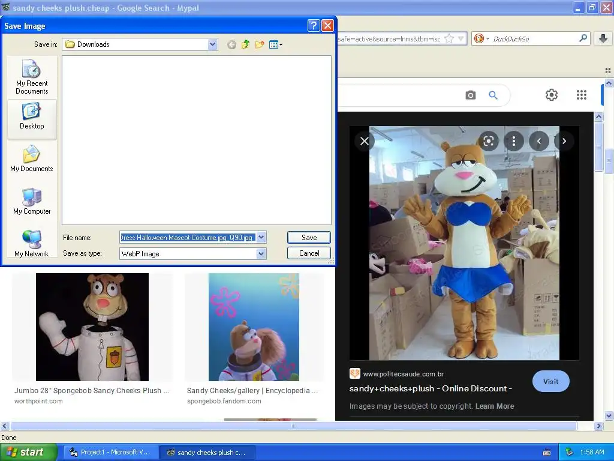
Task: Click the Help question mark button
Action: tap(314, 26)
